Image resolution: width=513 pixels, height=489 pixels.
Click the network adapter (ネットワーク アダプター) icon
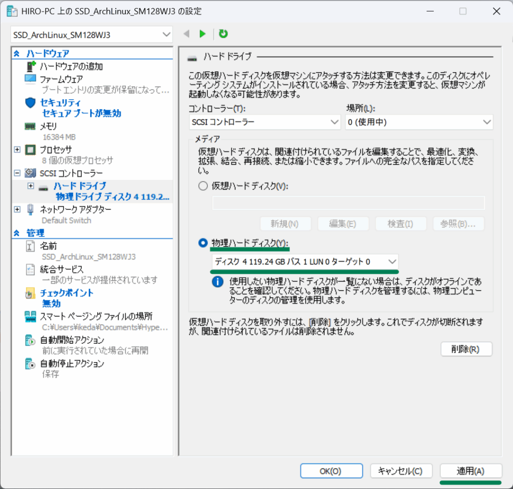click(30, 209)
